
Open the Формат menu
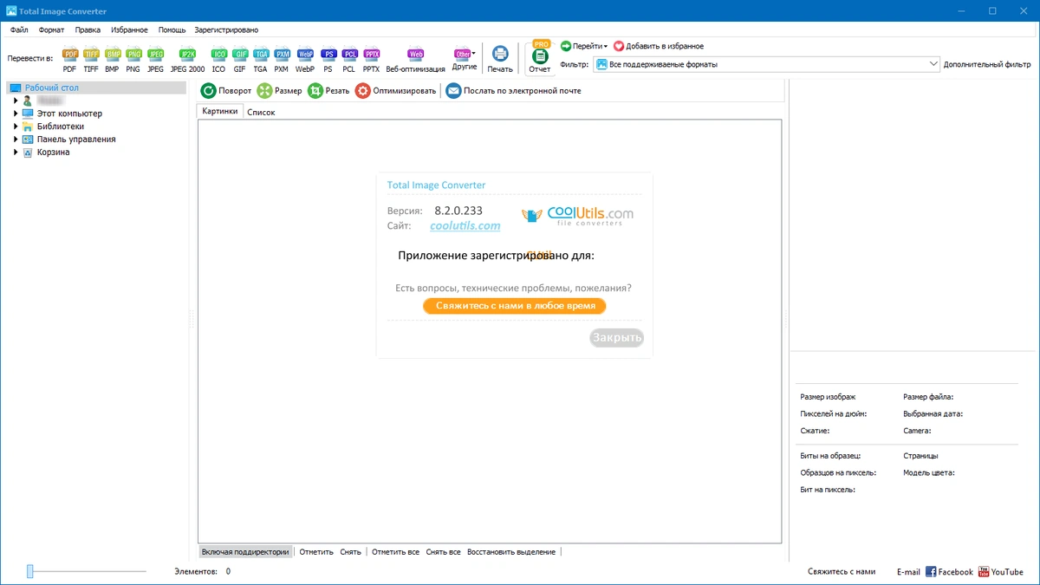click(51, 29)
